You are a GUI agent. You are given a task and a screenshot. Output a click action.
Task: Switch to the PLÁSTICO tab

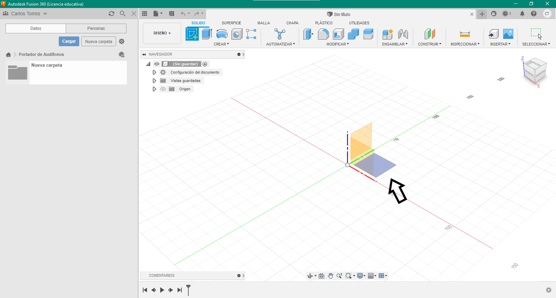324,23
